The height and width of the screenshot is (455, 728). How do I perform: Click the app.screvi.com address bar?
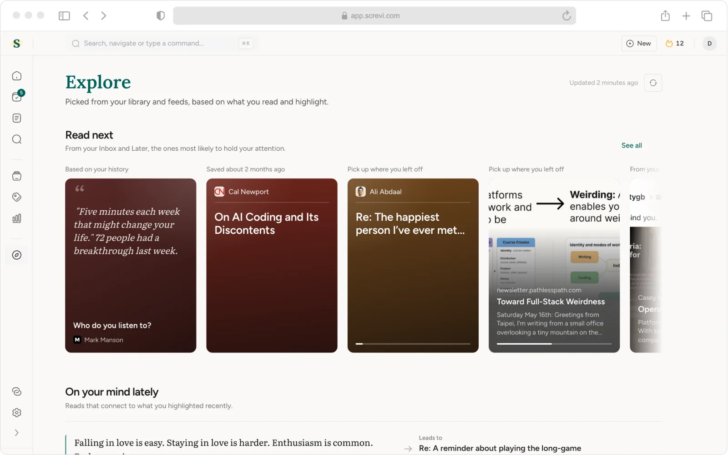[x=374, y=16]
